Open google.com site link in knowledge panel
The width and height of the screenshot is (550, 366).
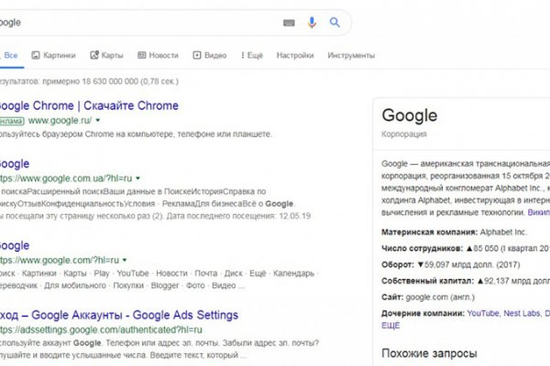[x=423, y=296]
